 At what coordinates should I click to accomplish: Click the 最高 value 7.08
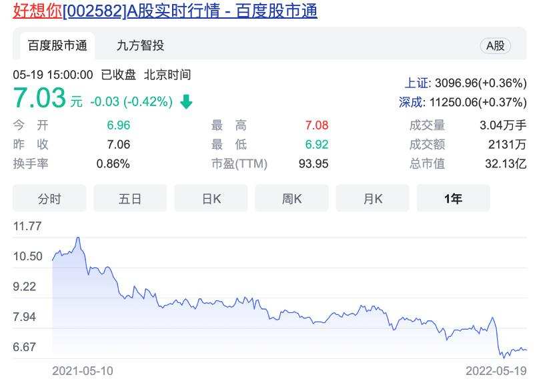pos(317,125)
